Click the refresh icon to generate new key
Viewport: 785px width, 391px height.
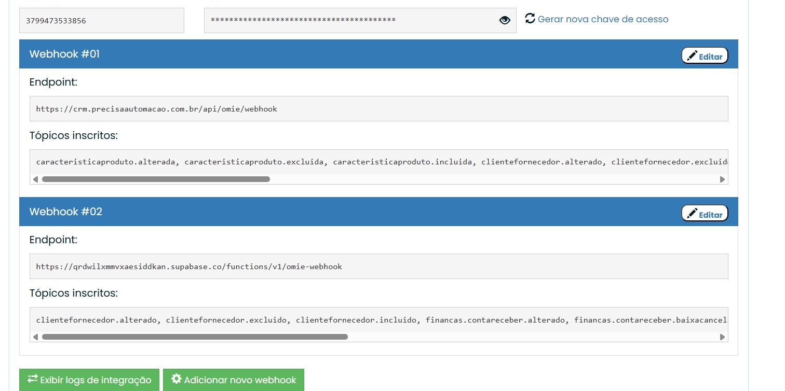pyautogui.click(x=530, y=19)
